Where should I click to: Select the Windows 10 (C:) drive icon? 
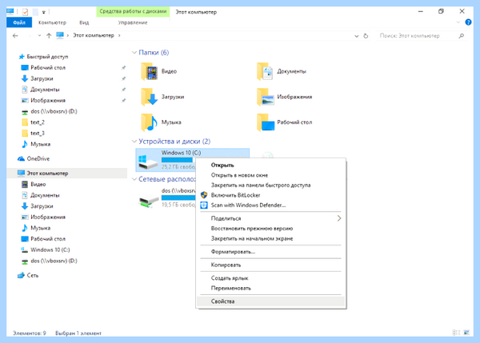click(x=148, y=162)
